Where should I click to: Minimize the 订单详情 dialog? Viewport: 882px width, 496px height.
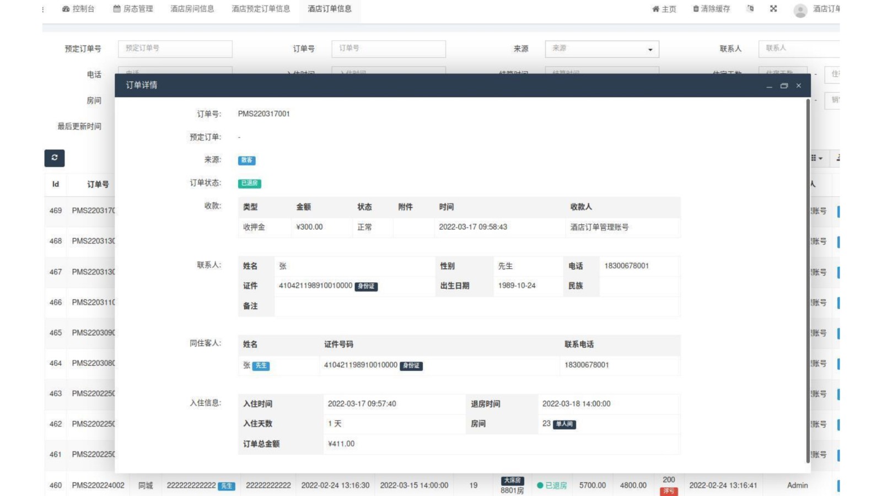[x=769, y=86]
